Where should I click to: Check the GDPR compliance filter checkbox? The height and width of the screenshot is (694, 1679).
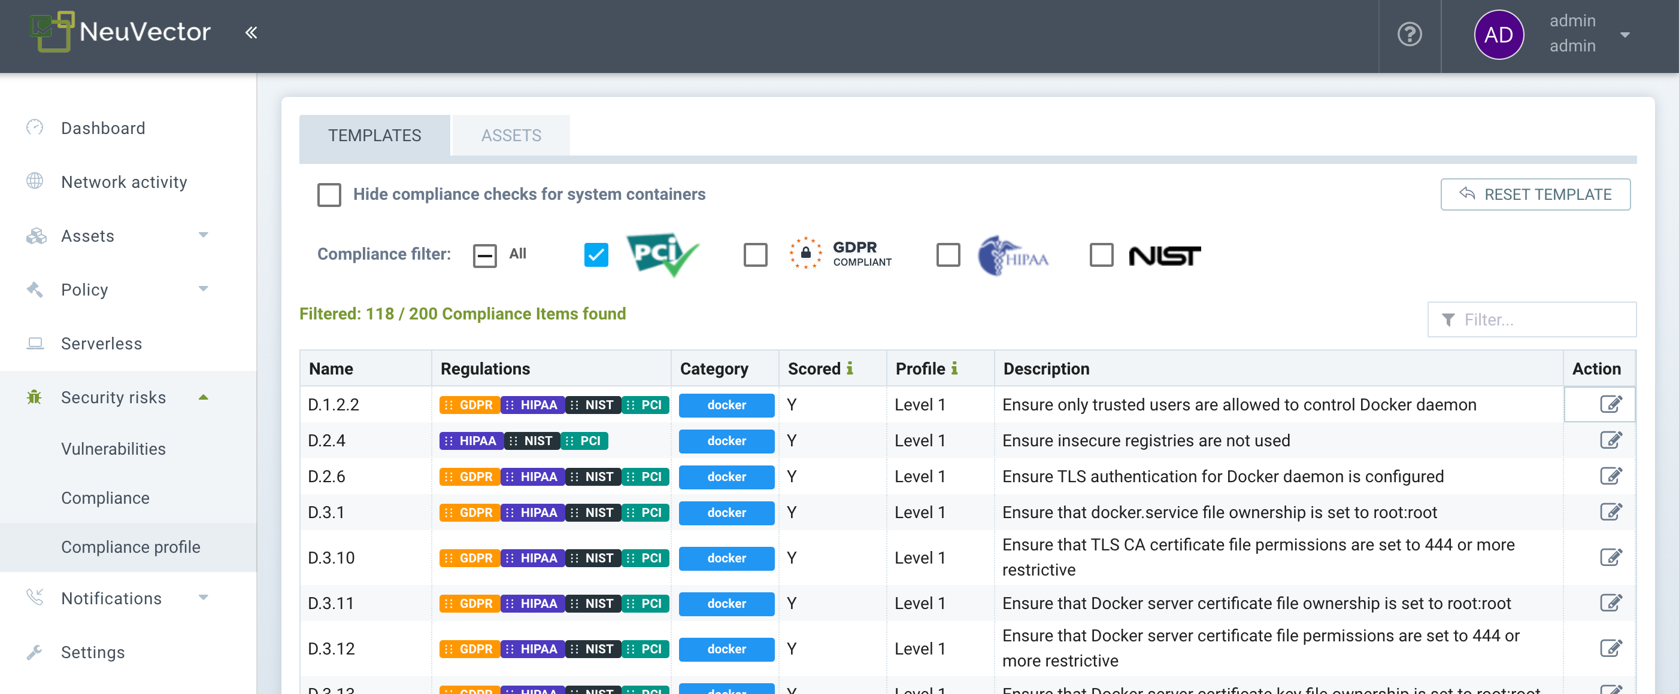click(754, 254)
